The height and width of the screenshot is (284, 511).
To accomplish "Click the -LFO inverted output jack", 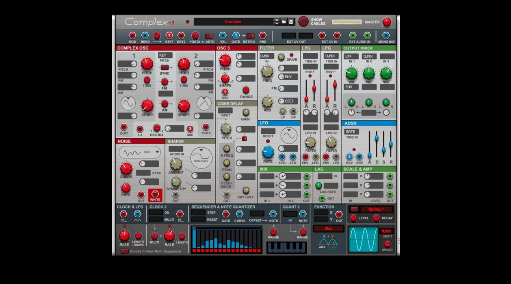I will tap(292, 157).
